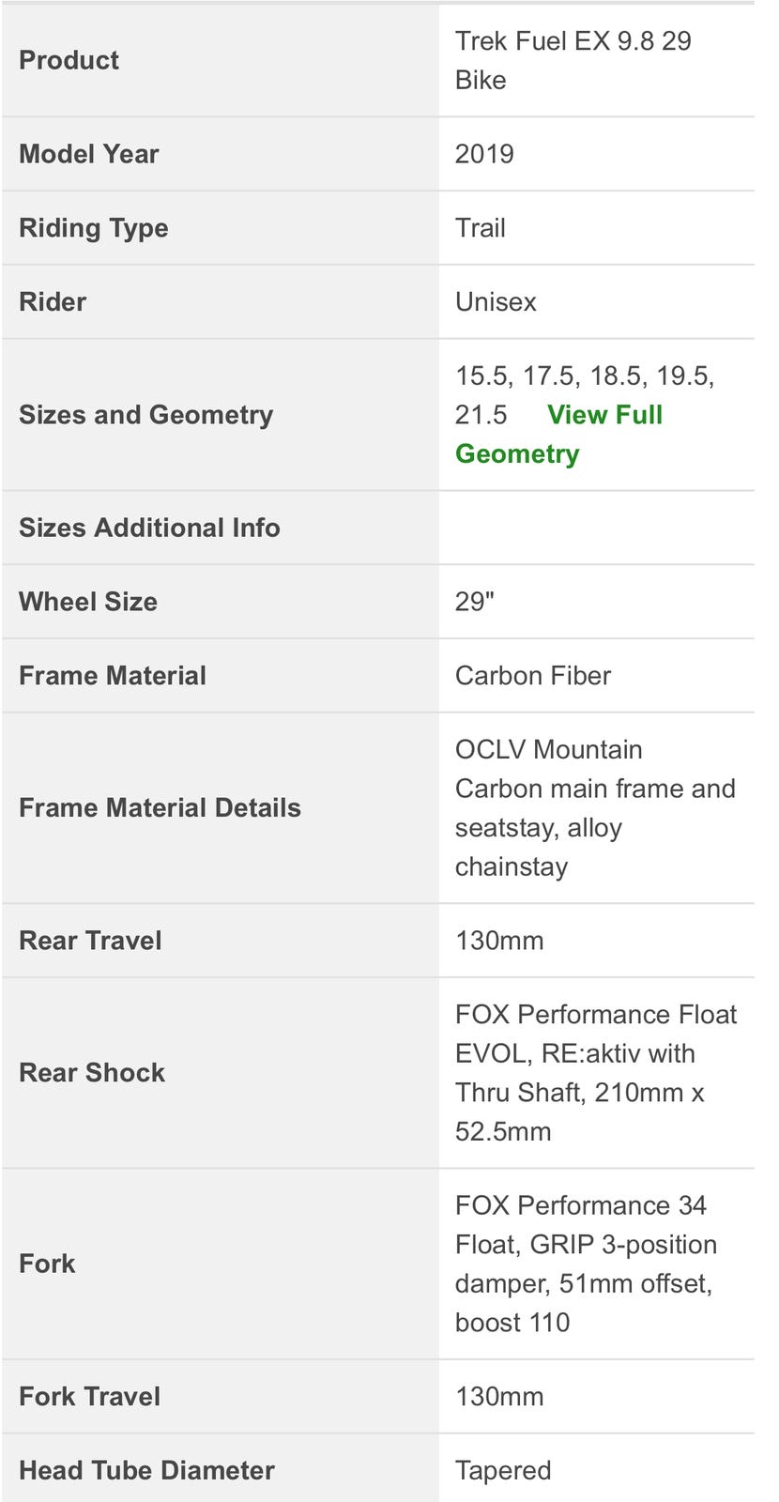The width and height of the screenshot is (779, 1502).
Task: Click the Wheel Size label
Action: pos(88,602)
